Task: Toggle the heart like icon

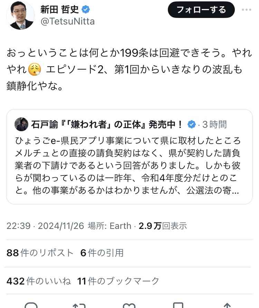Action: [x=129, y=306]
